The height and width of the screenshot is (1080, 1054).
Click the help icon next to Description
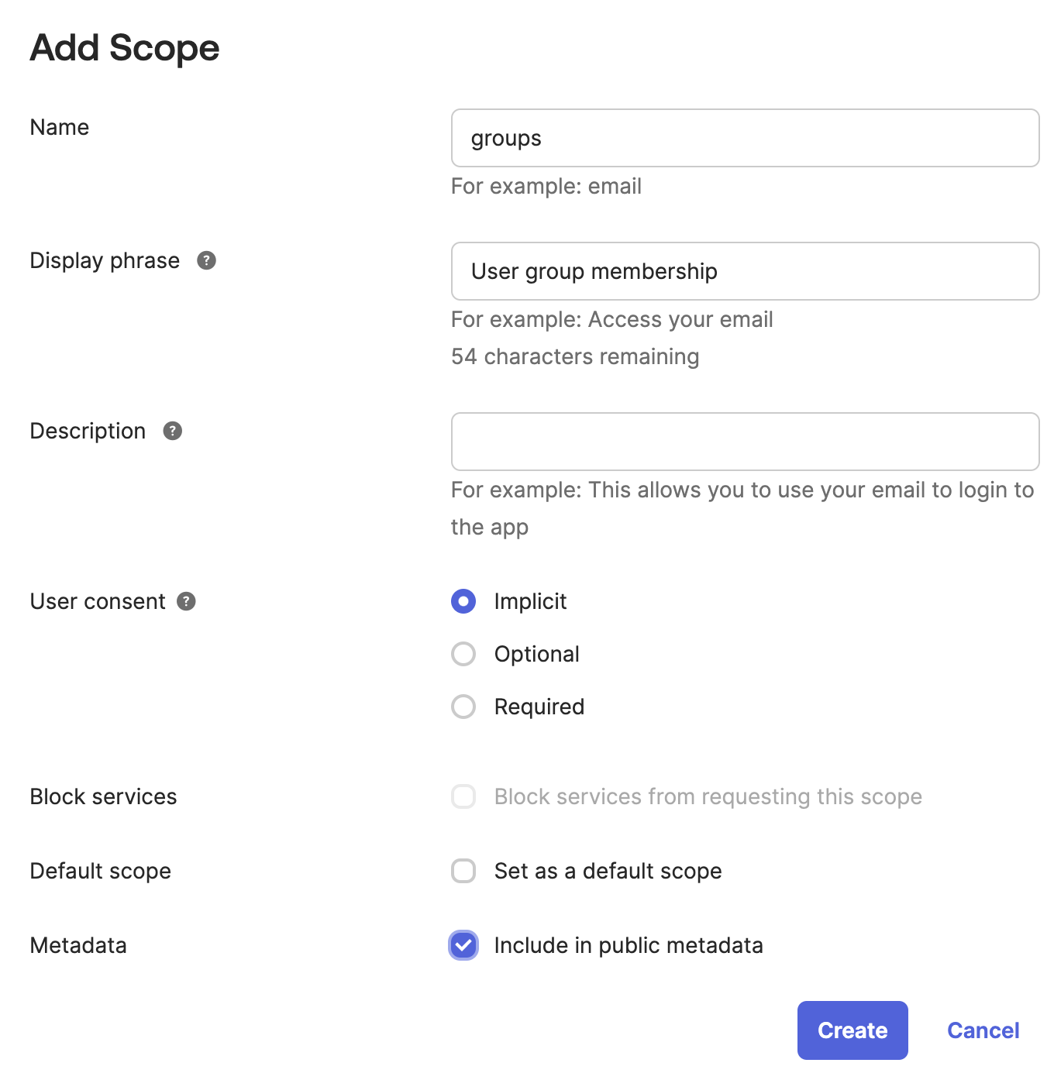pos(172,431)
